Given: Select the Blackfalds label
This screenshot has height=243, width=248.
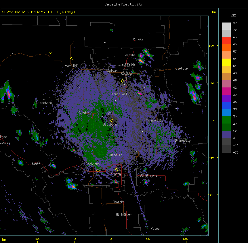Looking at the screenshot, I should coord(127,64).
